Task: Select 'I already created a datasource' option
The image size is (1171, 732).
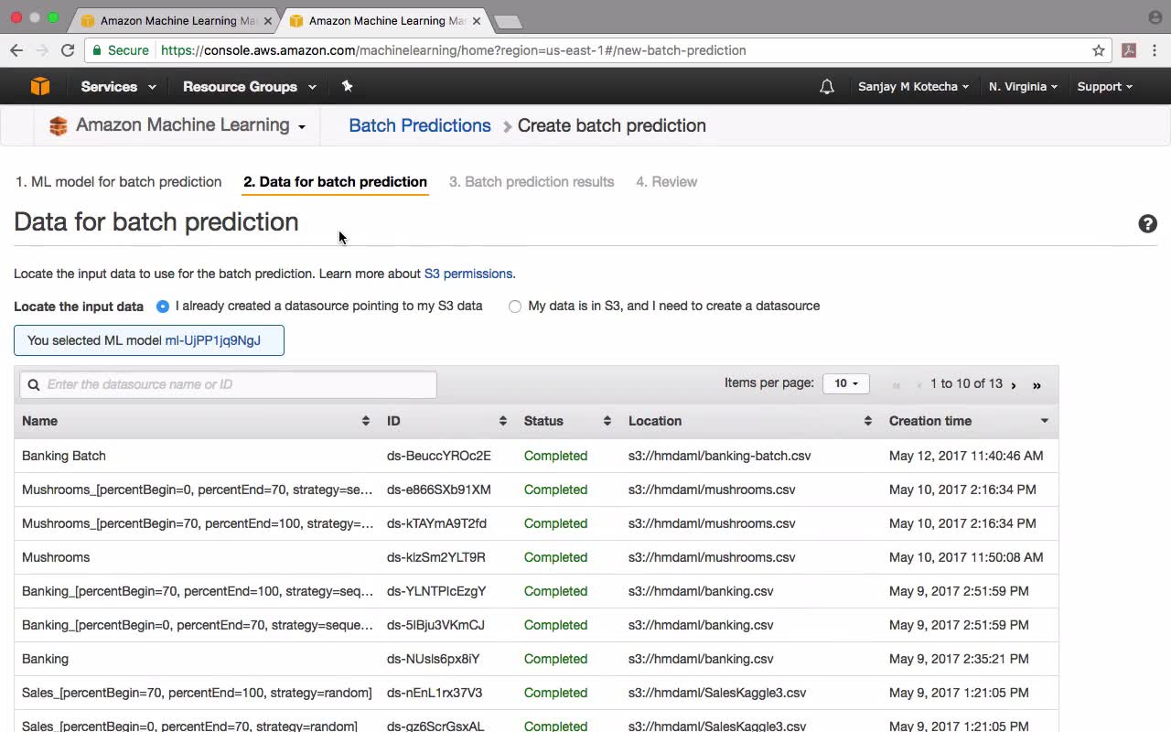Action: tap(163, 307)
